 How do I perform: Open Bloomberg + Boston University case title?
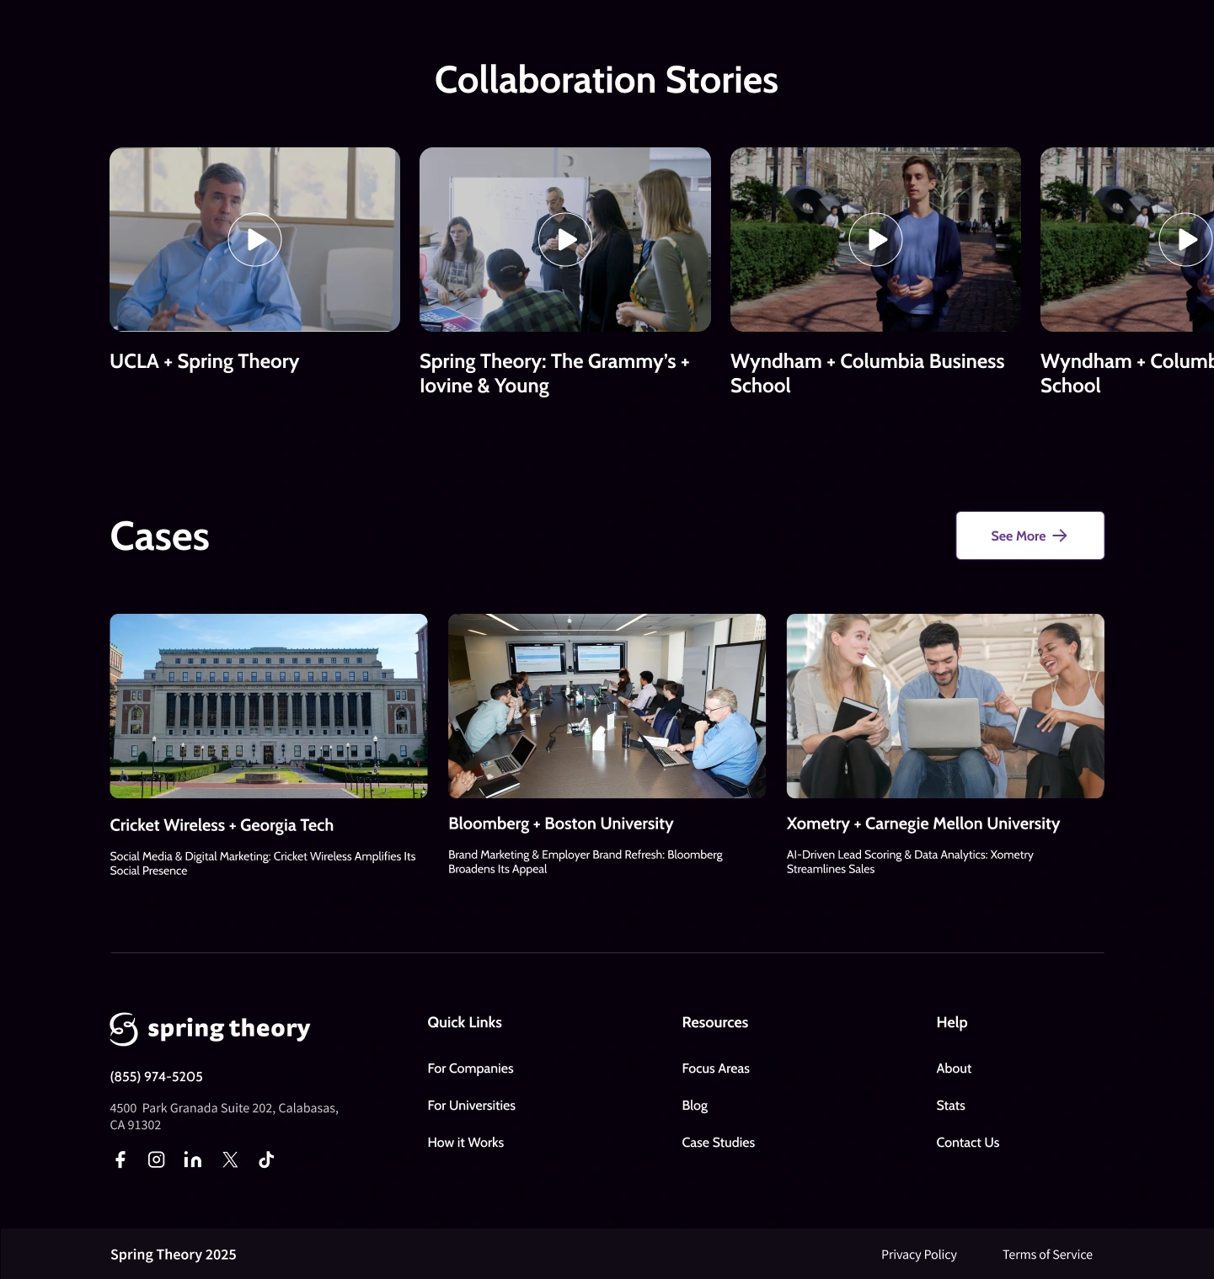[x=561, y=823]
